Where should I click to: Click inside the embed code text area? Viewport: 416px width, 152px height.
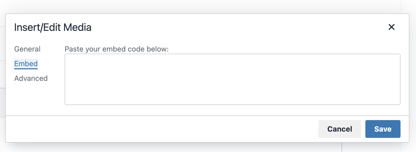232,79
